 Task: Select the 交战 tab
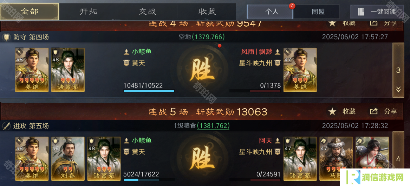point(148,12)
